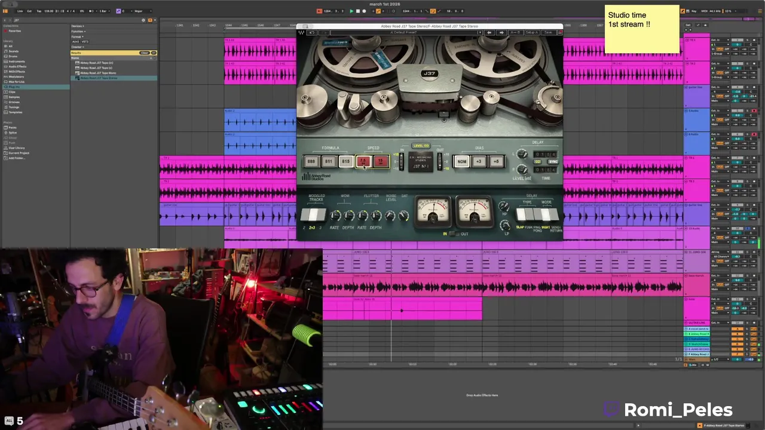Click the delay HP filter knob
The image size is (765, 430).
(504, 207)
